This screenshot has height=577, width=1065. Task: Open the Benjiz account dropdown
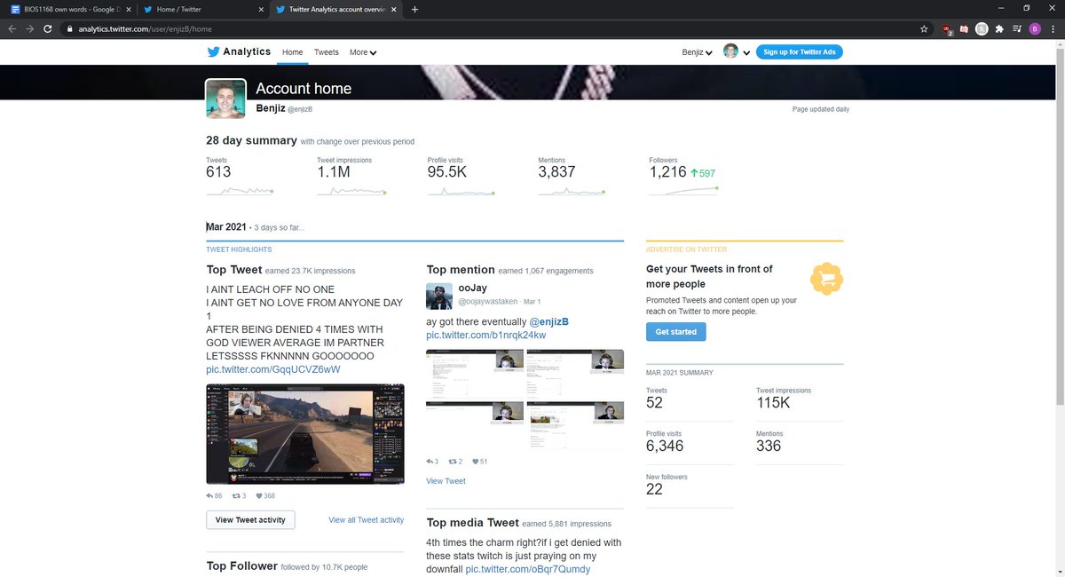(x=697, y=52)
